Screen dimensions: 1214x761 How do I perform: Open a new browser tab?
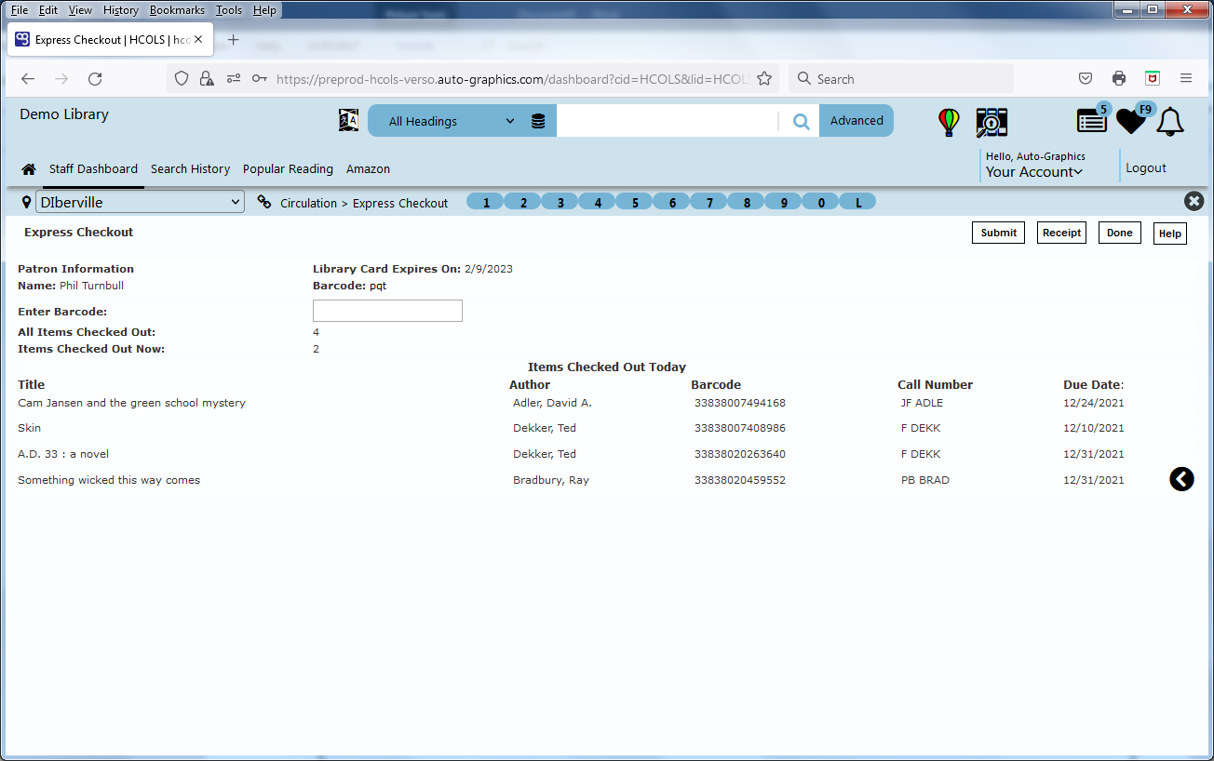coord(234,40)
